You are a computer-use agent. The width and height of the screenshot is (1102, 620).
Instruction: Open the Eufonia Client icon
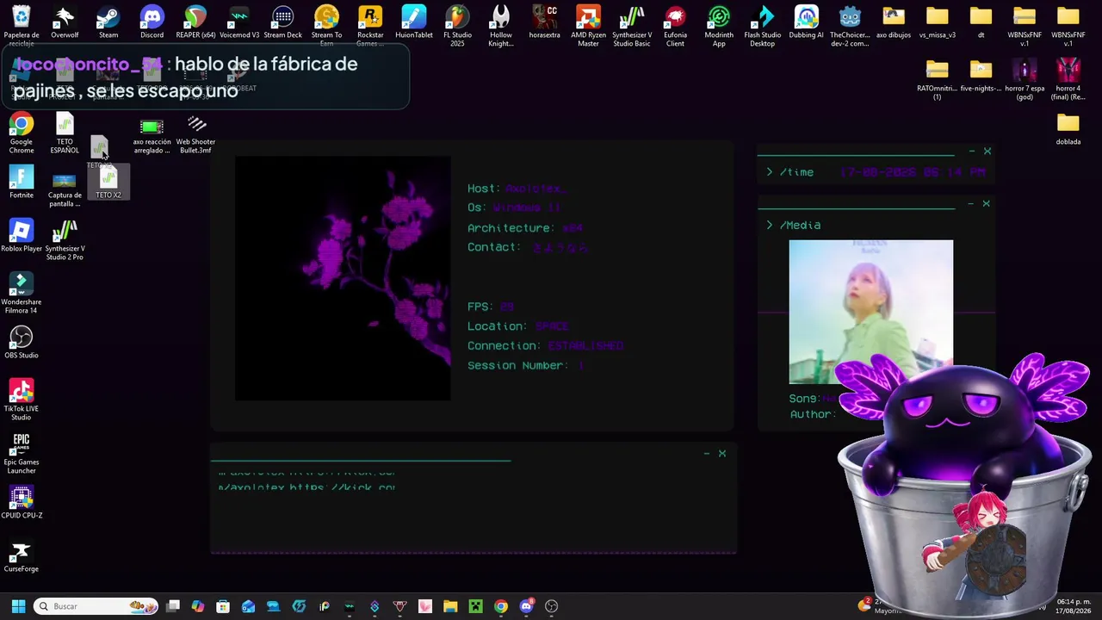click(x=676, y=24)
